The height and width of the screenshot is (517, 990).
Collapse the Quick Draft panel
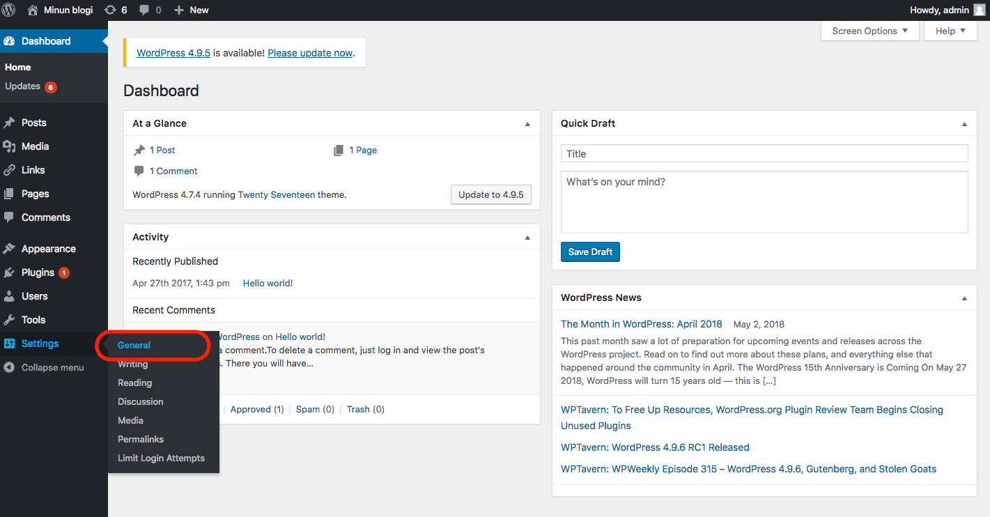964,124
